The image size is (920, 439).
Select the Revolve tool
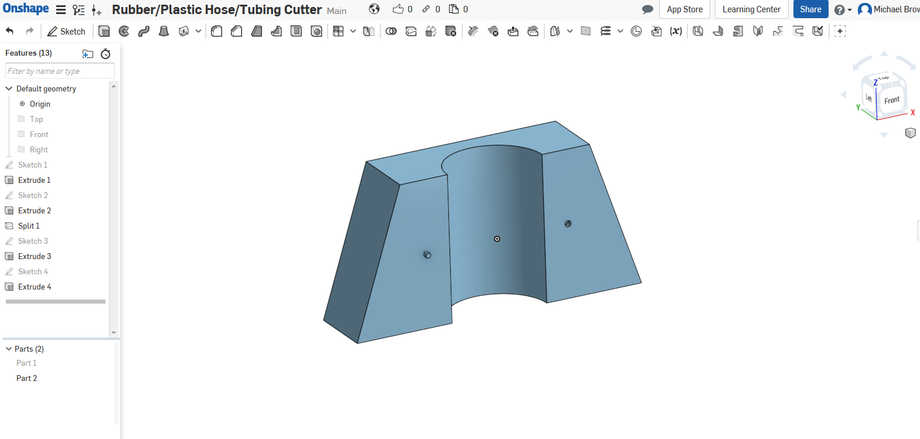[124, 31]
